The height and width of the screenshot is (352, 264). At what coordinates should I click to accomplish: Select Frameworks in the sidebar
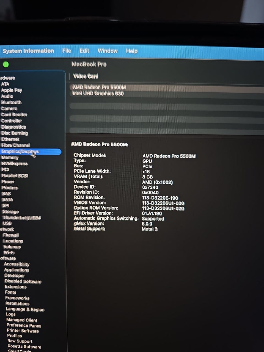click(x=17, y=298)
